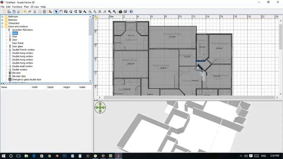The width and height of the screenshot is (283, 159).
Task: Select Double window in catalog
Action: pos(19,70)
